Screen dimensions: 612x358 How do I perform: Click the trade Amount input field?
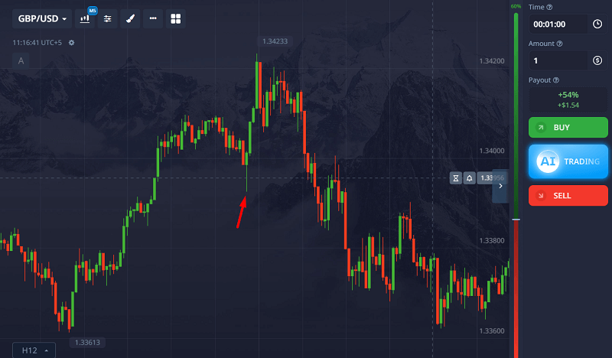click(557, 60)
